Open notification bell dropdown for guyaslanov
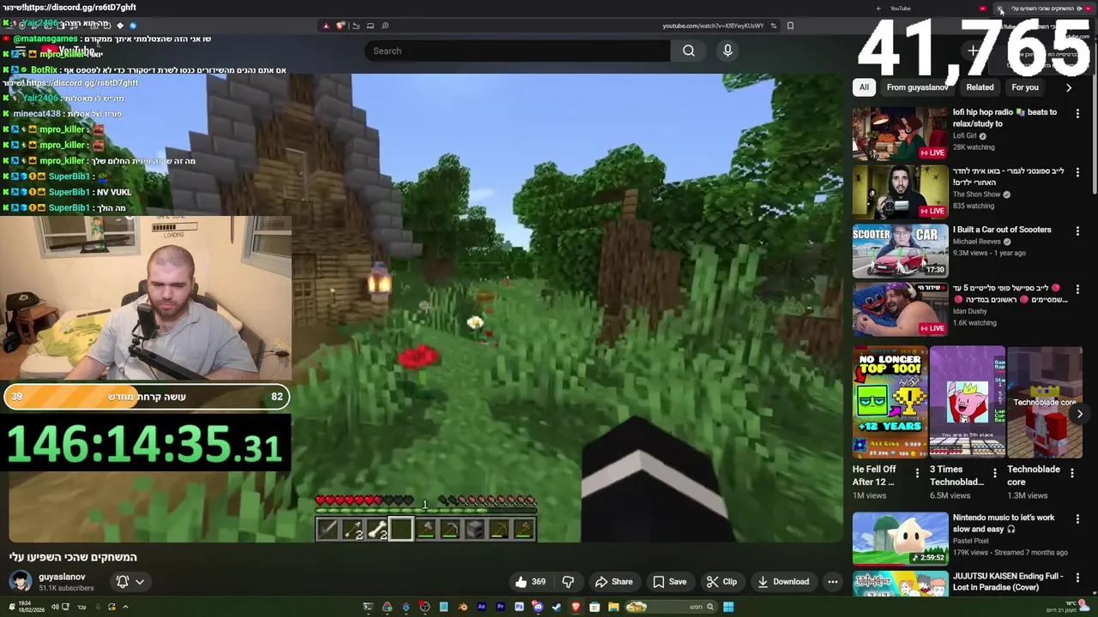This screenshot has height=617, width=1098. [x=130, y=582]
